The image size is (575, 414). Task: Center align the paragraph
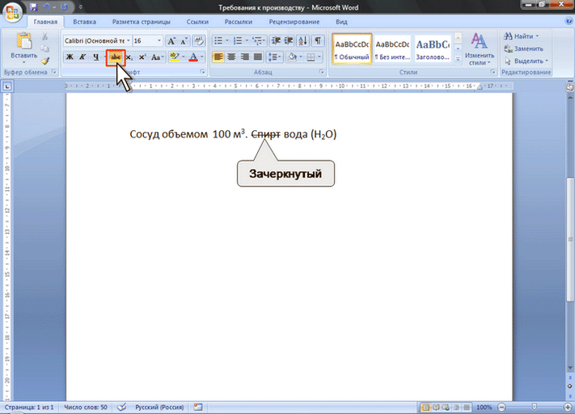(231, 57)
